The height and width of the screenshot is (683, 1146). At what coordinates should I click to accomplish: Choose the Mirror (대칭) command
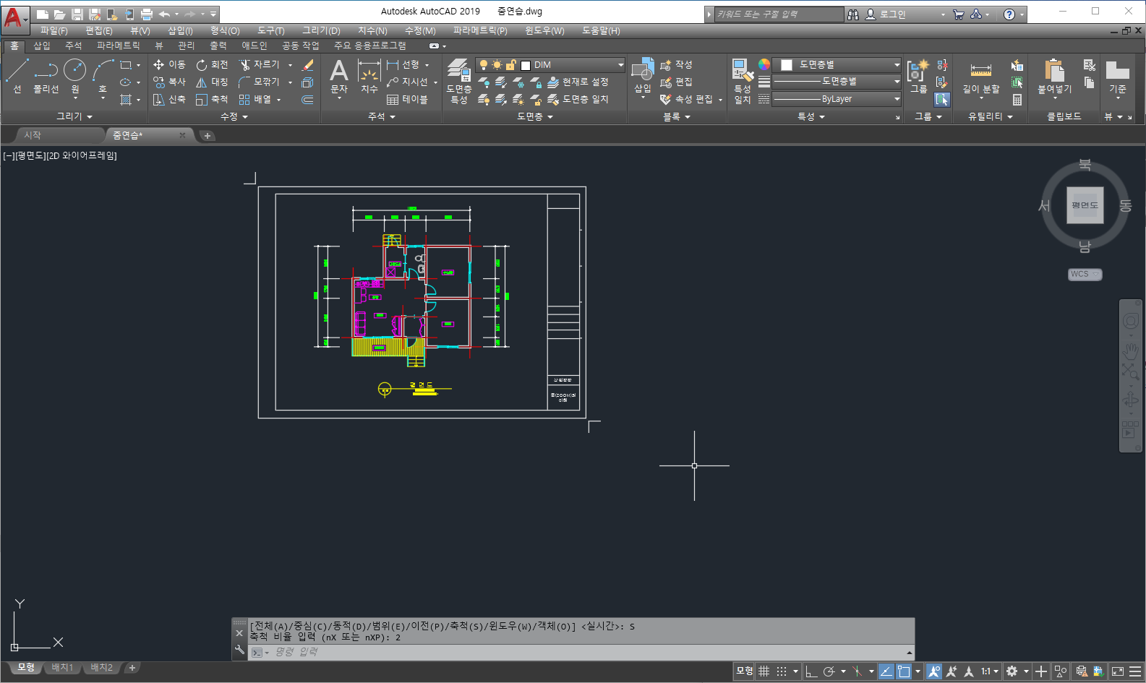tap(212, 82)
